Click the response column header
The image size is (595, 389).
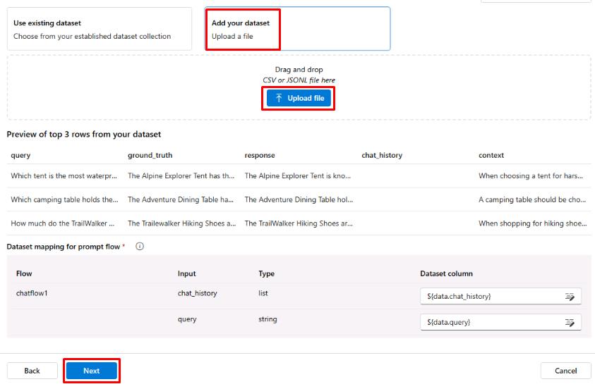click(x=260, y=155)
